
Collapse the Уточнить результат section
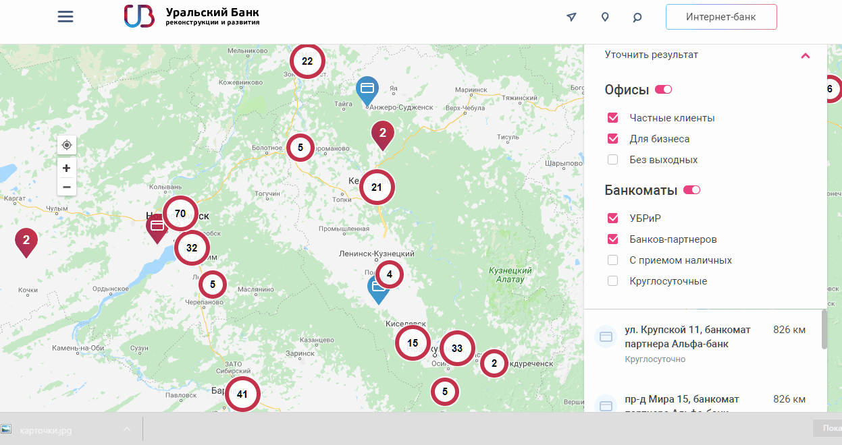[x=805, y=55]
